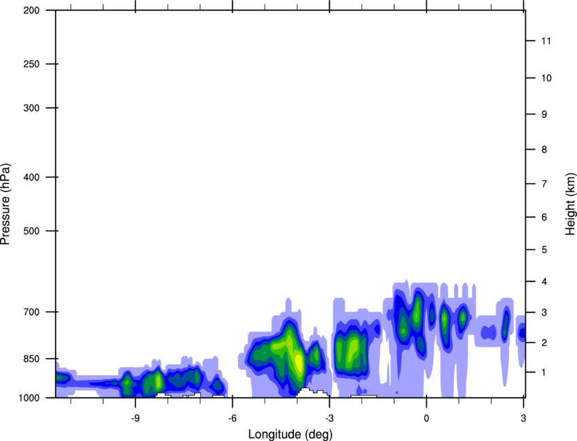The height and width of the screenshot is (441, 577).
Task: Click longitude tick label -6
Action: (232, 418)
